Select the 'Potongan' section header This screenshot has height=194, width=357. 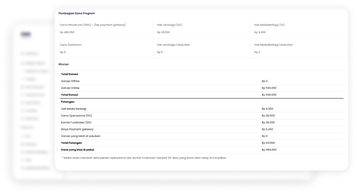(x=68, y=102)
